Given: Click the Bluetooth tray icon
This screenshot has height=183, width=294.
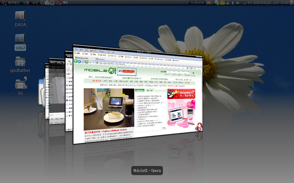Looking at the screenshot, I should 233,3.
